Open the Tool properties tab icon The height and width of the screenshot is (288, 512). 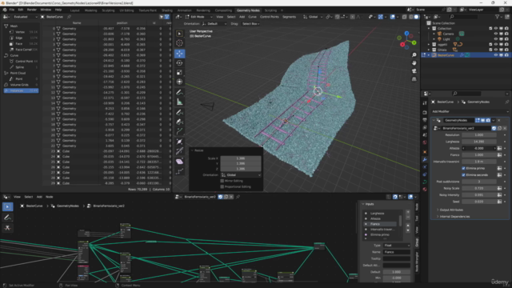click(425, 103)
